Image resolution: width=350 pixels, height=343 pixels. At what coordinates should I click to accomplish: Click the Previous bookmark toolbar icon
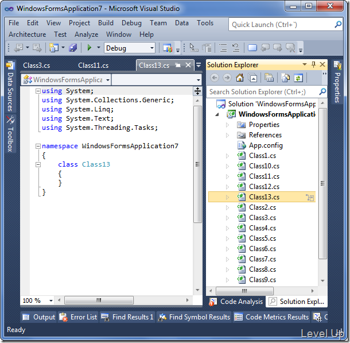(x=265, y=48)
